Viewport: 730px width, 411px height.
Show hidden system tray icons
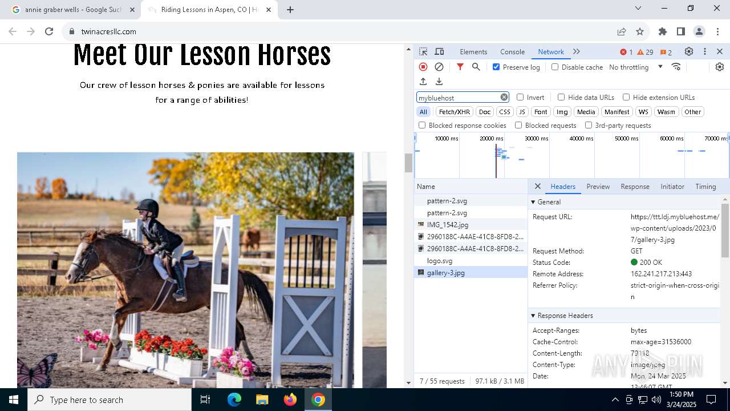(615, 400)
